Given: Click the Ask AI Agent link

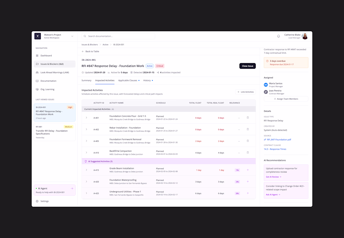Looking at the screenshot, I should [x=273, y=195].
